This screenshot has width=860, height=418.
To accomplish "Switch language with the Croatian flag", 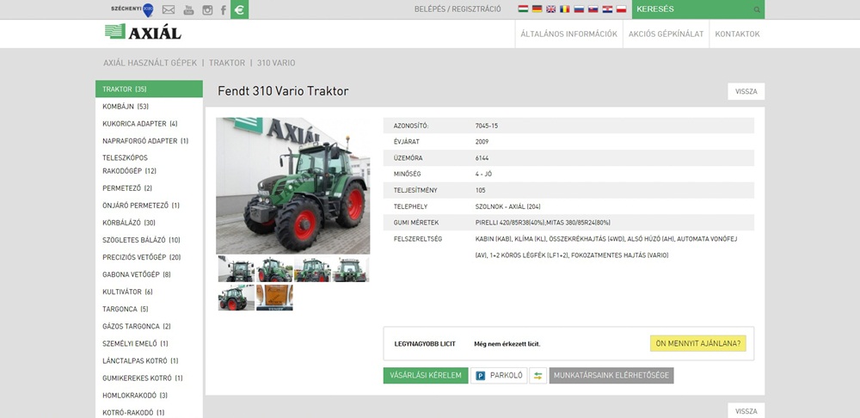I will 607,9.
